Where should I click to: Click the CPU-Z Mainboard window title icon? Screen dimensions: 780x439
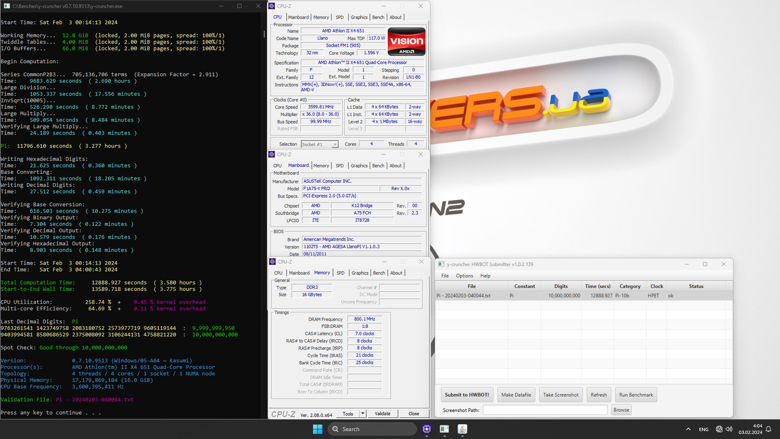[272, 154]
